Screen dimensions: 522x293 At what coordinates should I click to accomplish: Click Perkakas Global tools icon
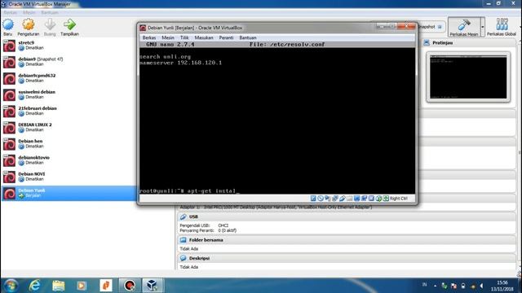[x=502, y=27]
